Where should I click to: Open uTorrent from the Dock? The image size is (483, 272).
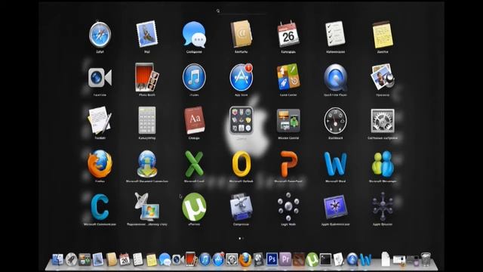click(312, 259)
